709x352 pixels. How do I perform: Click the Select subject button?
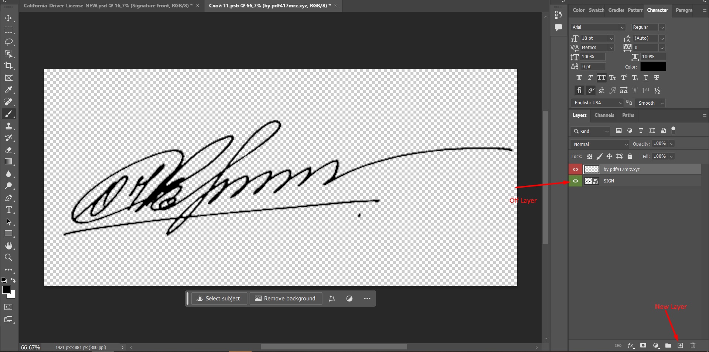coord(219,298)
